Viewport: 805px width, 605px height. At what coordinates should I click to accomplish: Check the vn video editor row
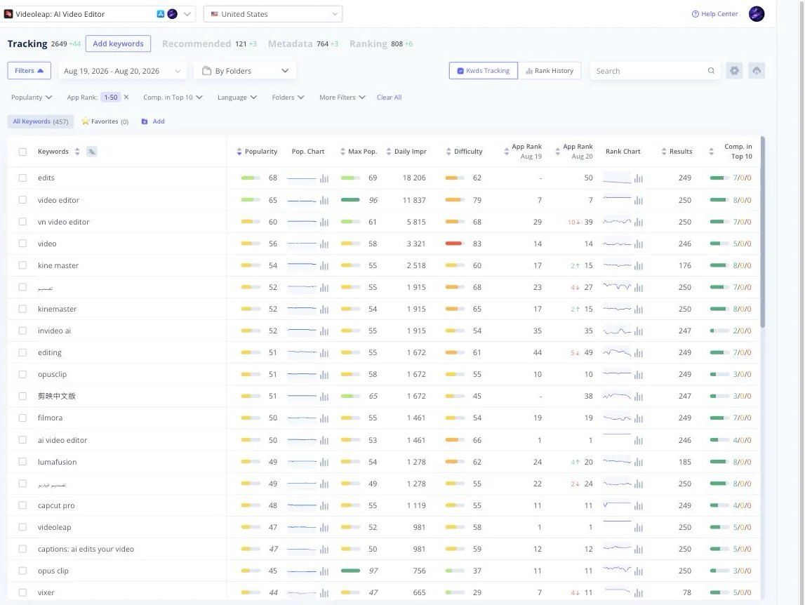coord(22,222)
